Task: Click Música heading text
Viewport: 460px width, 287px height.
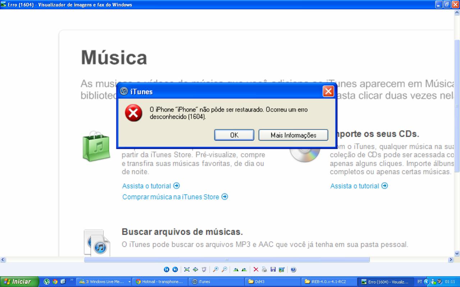Action: pos(114,57)
